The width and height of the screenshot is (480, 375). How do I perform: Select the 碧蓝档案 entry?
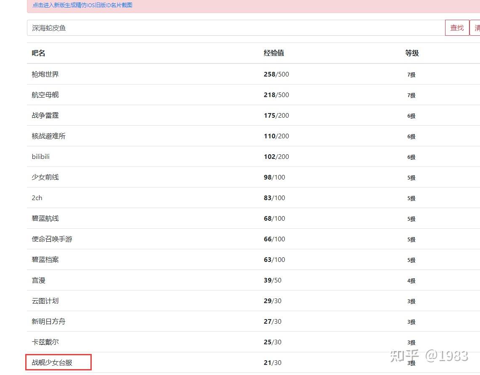click(x=45, y=260)
